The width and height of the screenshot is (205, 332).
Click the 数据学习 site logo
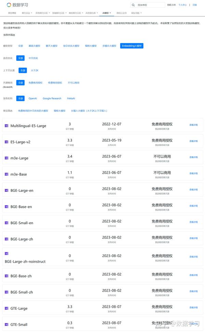click(x=17, y=5)
